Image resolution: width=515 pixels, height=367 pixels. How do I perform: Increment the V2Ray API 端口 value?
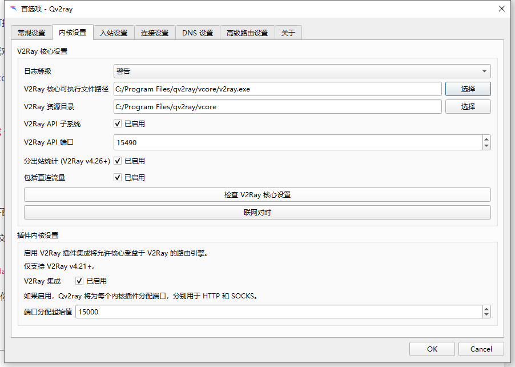pyautogui.click(x=486, y=139)
